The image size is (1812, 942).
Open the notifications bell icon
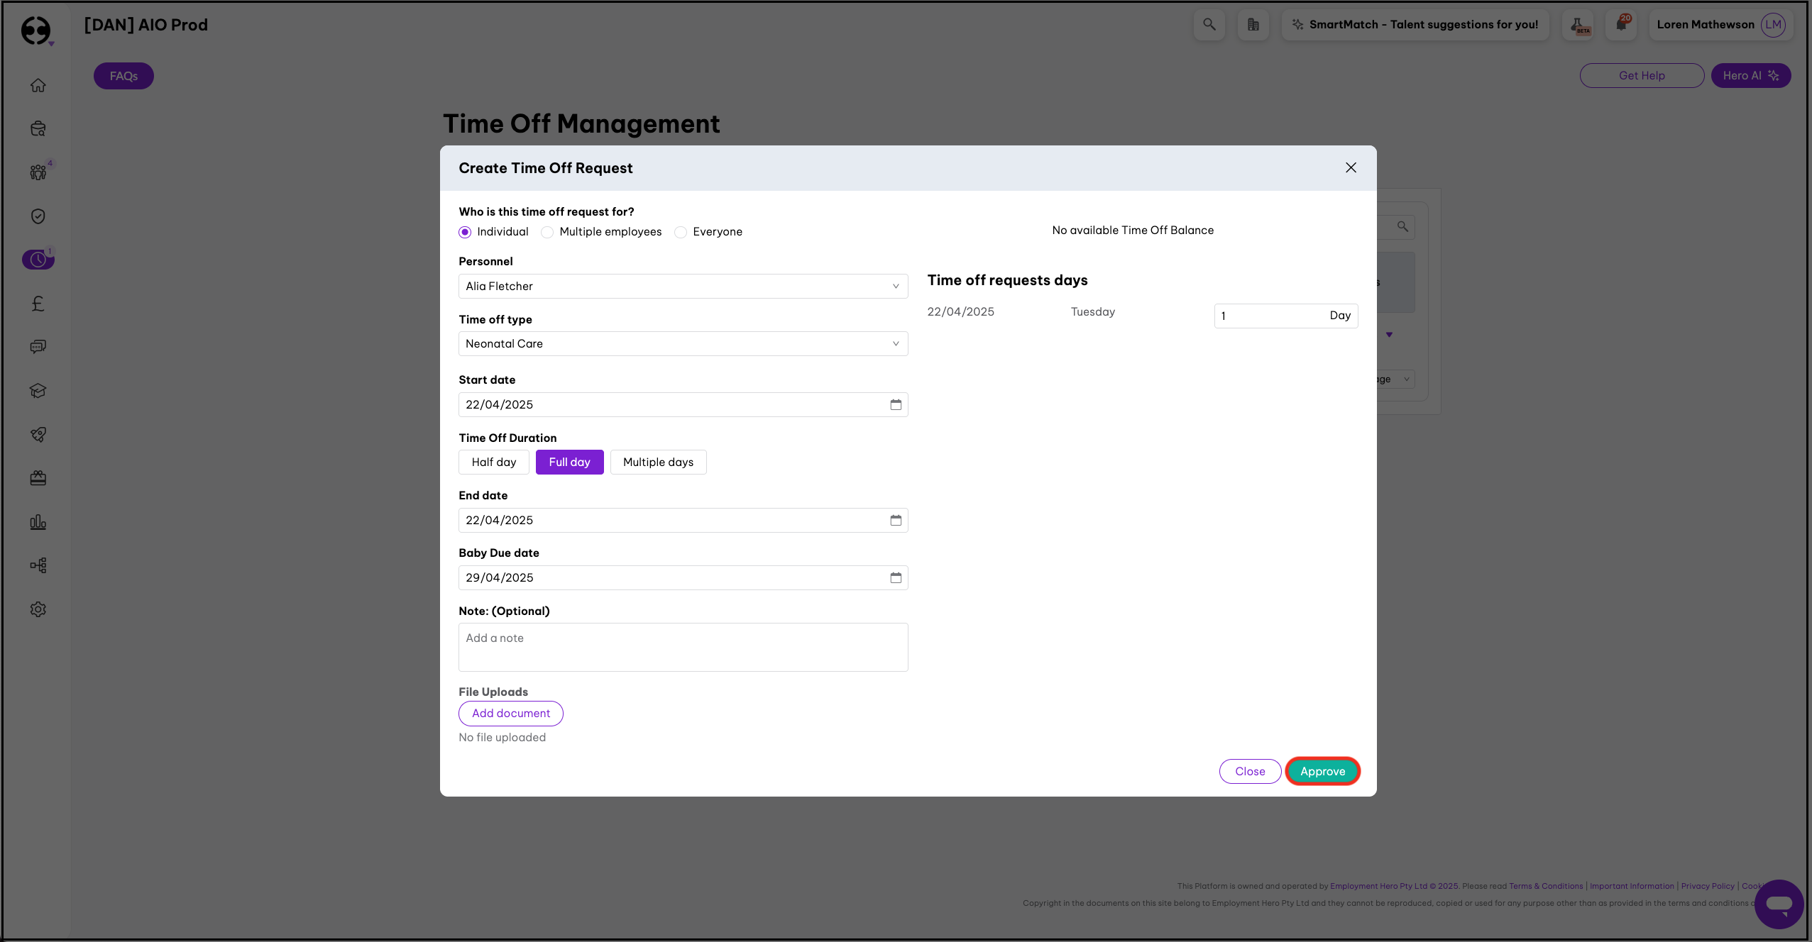click(1621, 25)
